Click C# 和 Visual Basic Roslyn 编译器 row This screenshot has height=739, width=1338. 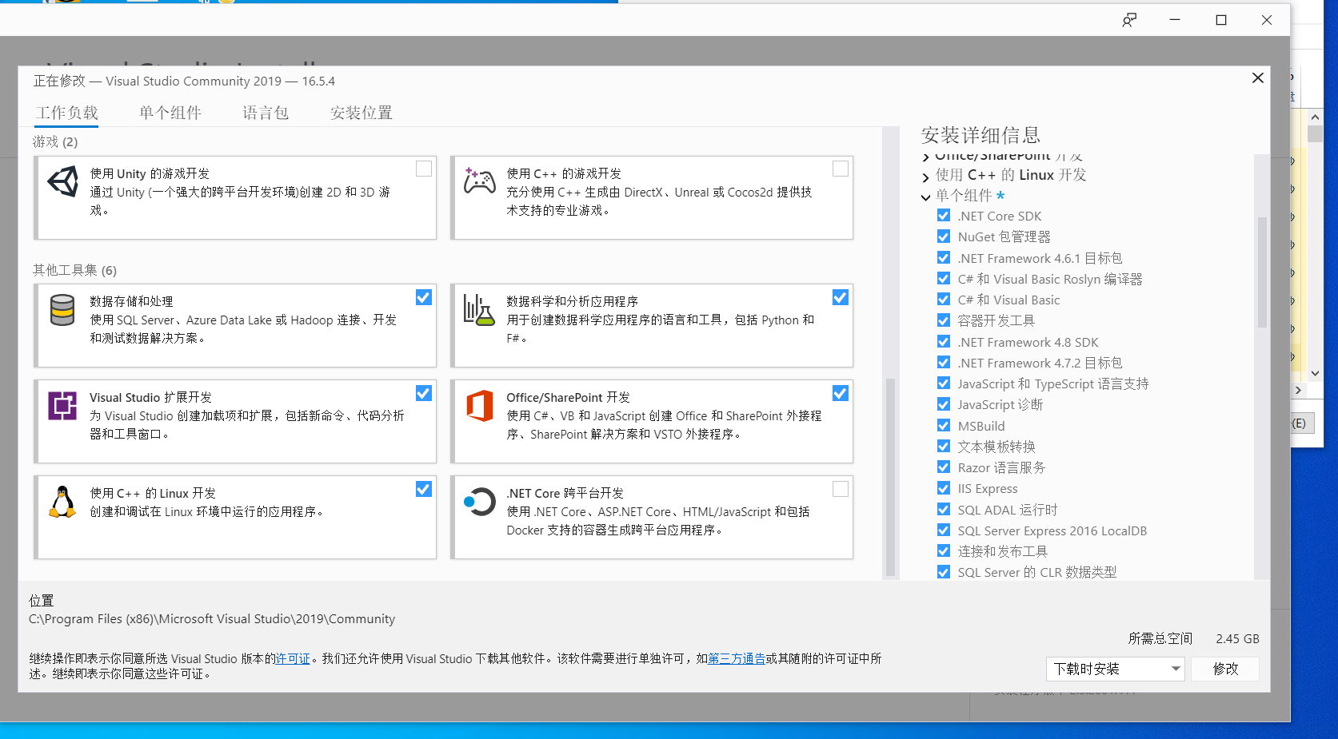point(1050,279)
